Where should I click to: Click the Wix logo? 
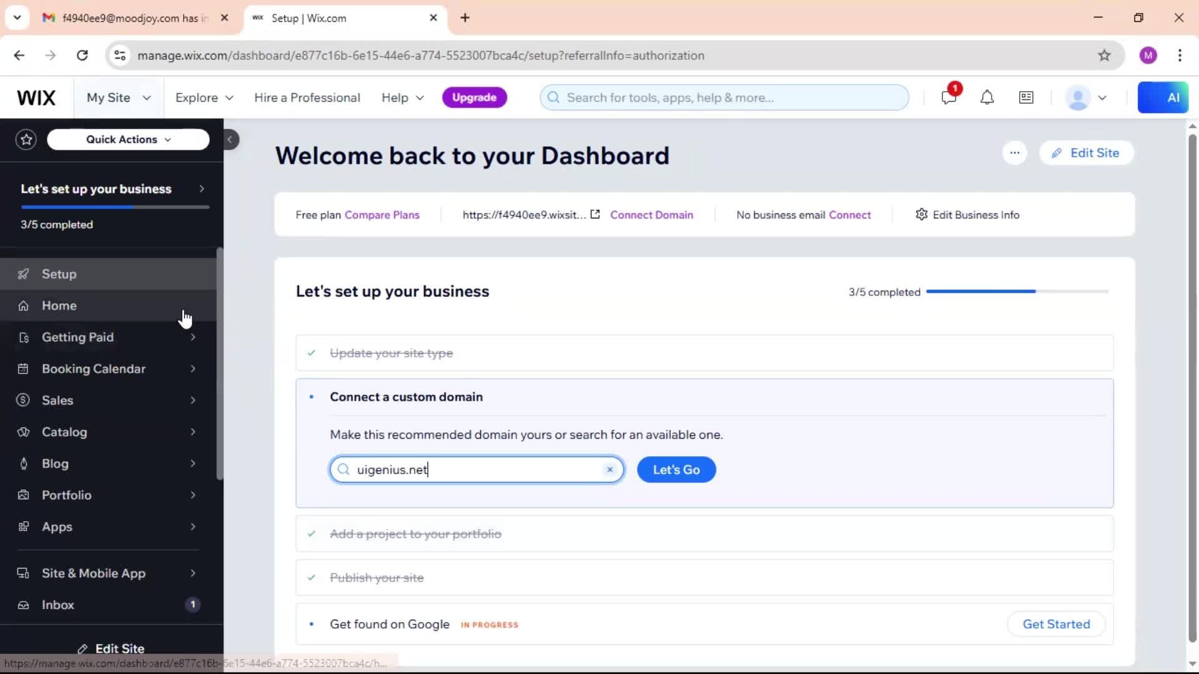36,98
